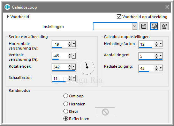Decrease Rotatiehoek with down arrow
174x126 pixels.
tap(70, 68)
